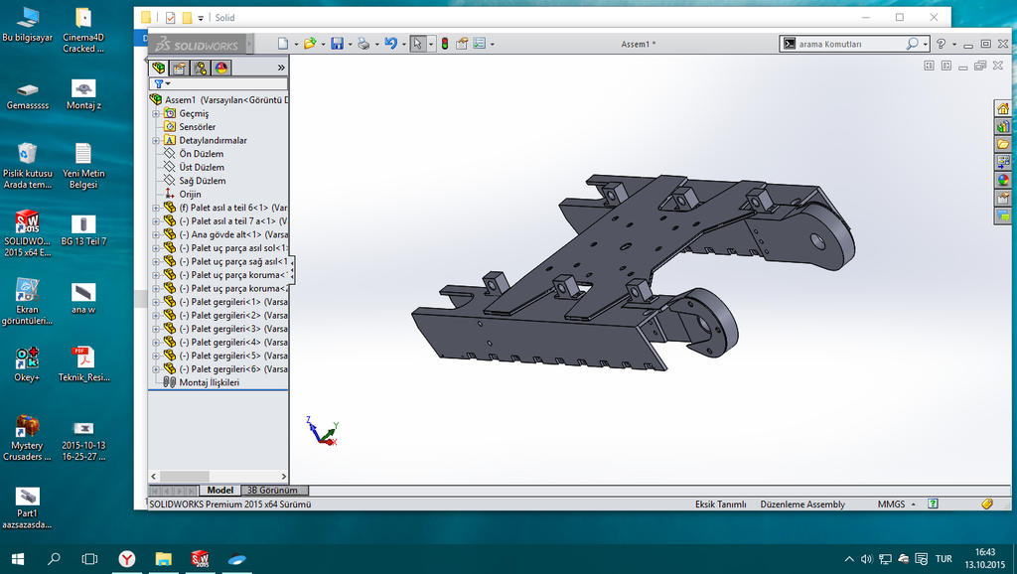Open the DisplayManager color sphere tab
Screen dimensions: 1017x574
pos(220,68)
